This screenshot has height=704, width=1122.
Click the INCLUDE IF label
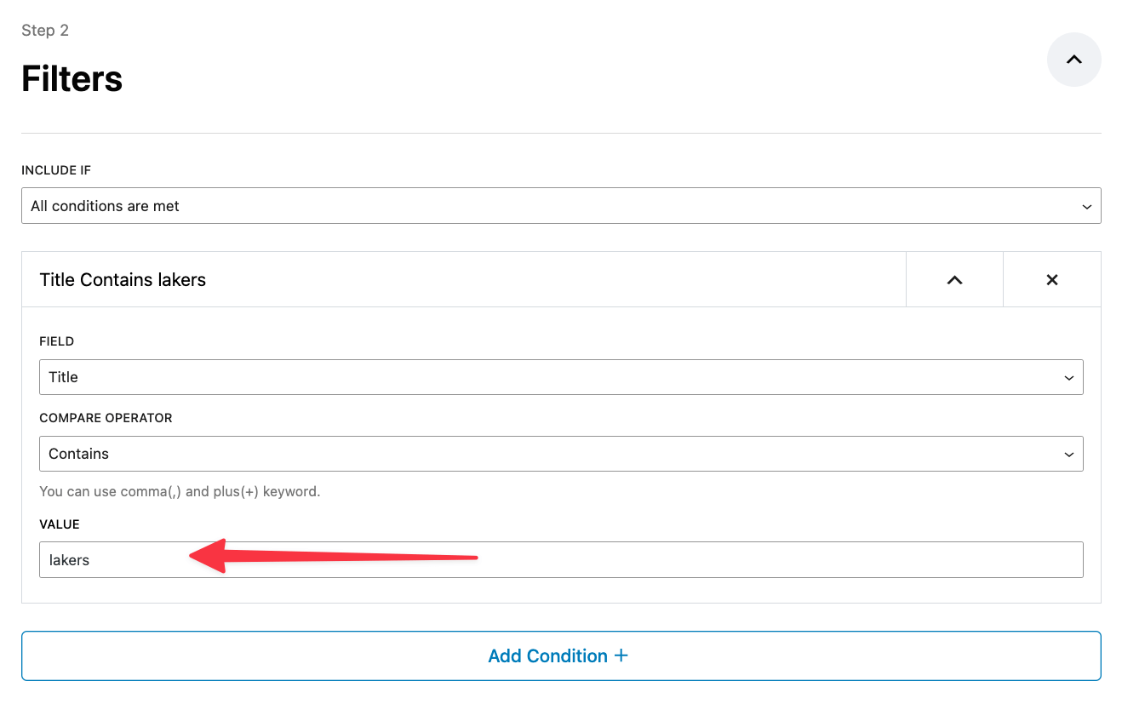[56, 170]
